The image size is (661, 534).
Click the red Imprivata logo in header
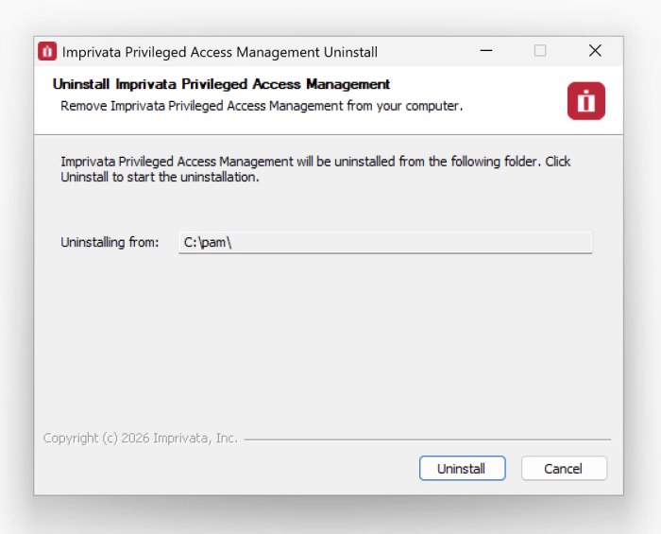pos(585,101)
